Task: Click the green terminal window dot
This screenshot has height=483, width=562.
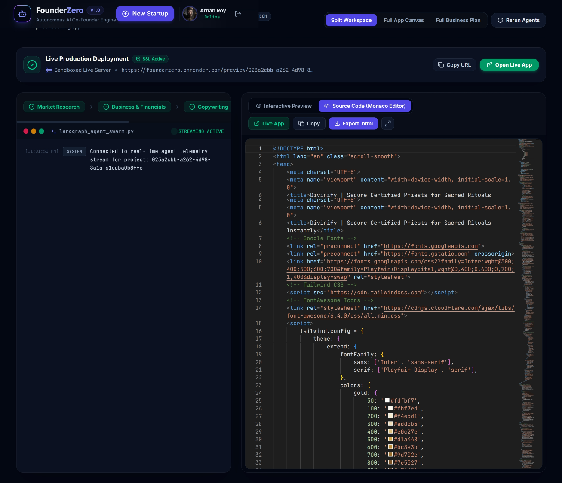Action: (41, 131)
